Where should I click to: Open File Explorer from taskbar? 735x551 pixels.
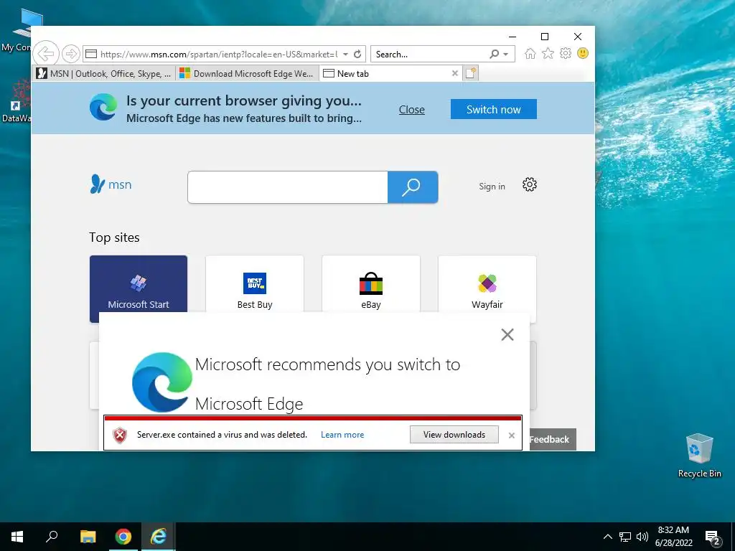(x=88, y=537)
